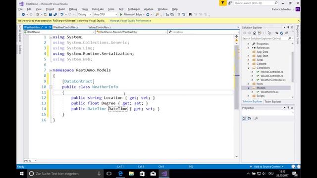Image resolution: width=317 pixels, height=178 pixels.
Task: Click the Categorized icon in Properties panel
Action: click(244, 119)
